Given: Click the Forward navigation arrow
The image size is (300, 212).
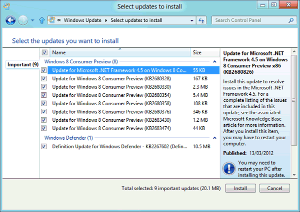Looking at the screenshot, I should pyautogui.click(x=23, y=20).
